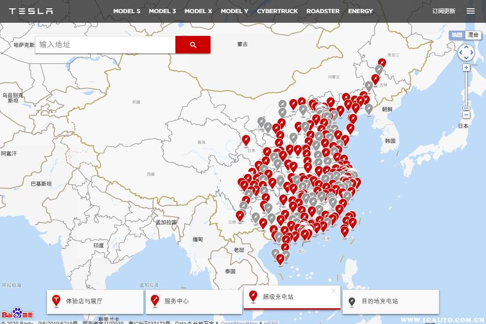Open the hamburger menu icon
Viewport: 486px width, 324px height.
(x=471, y=11)
